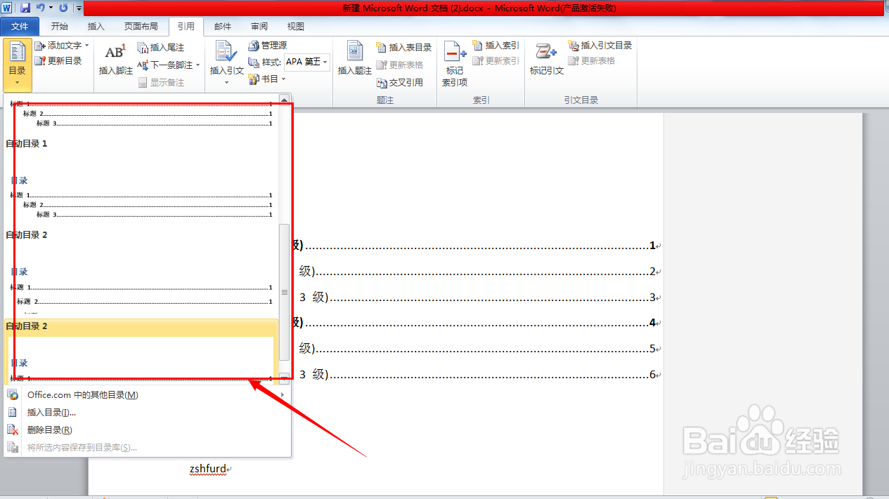The width and height of the screenshot is (889, 499).
Task: Switch to the 邮件 tab
Action: coord(223,27)
